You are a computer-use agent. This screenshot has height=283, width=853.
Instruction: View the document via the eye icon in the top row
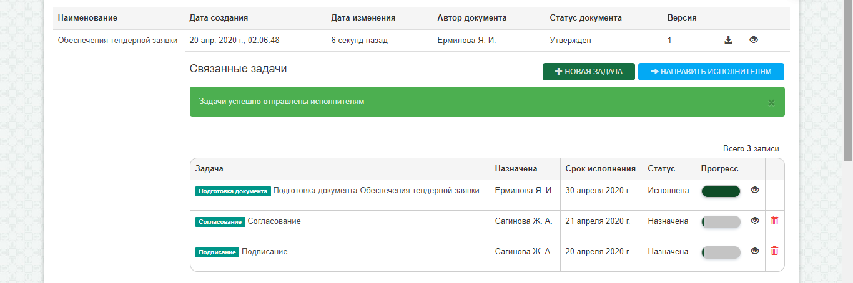(753, 40)
